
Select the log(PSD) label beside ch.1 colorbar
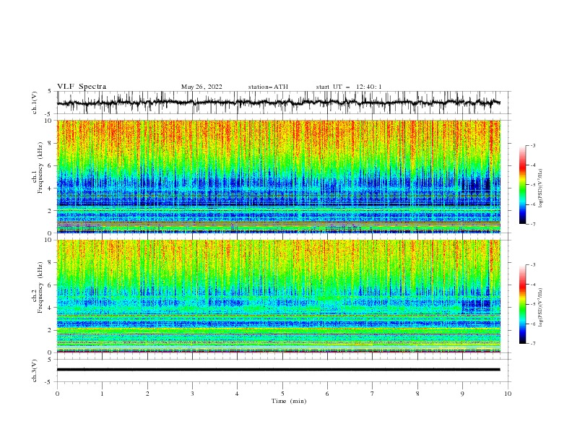click(x=540, y=188)
